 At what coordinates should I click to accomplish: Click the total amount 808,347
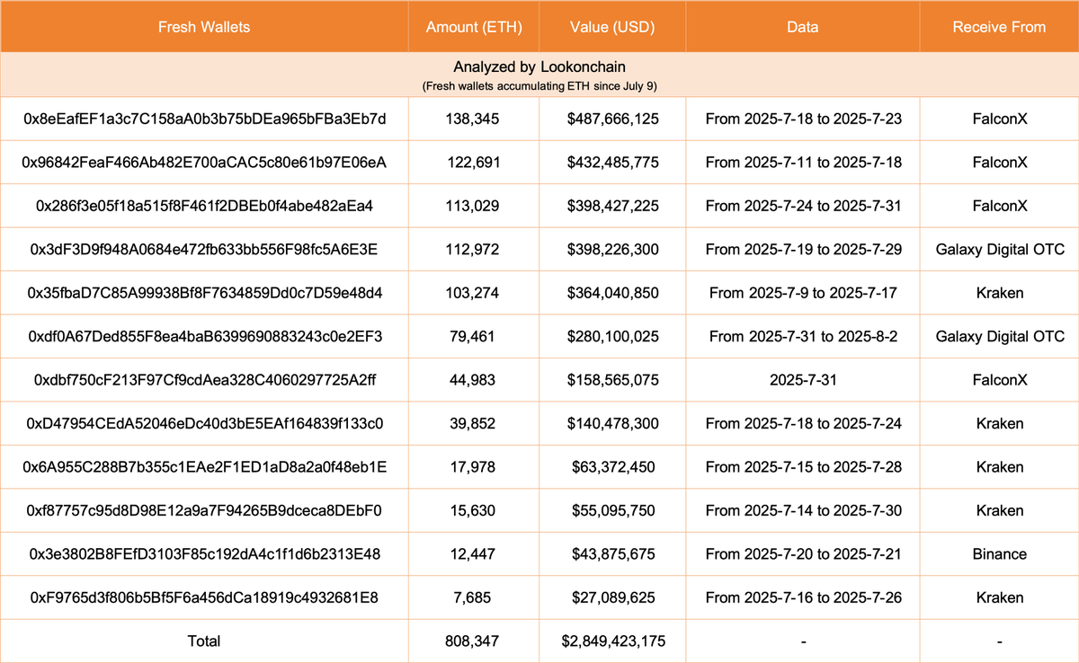click(x=473, y=641)
